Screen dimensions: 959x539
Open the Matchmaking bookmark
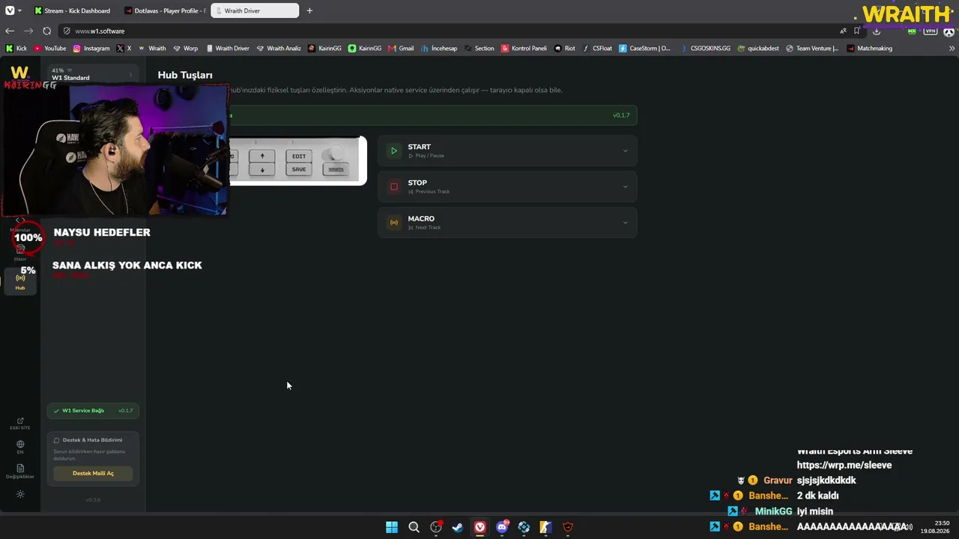click(x=870, y=49)
